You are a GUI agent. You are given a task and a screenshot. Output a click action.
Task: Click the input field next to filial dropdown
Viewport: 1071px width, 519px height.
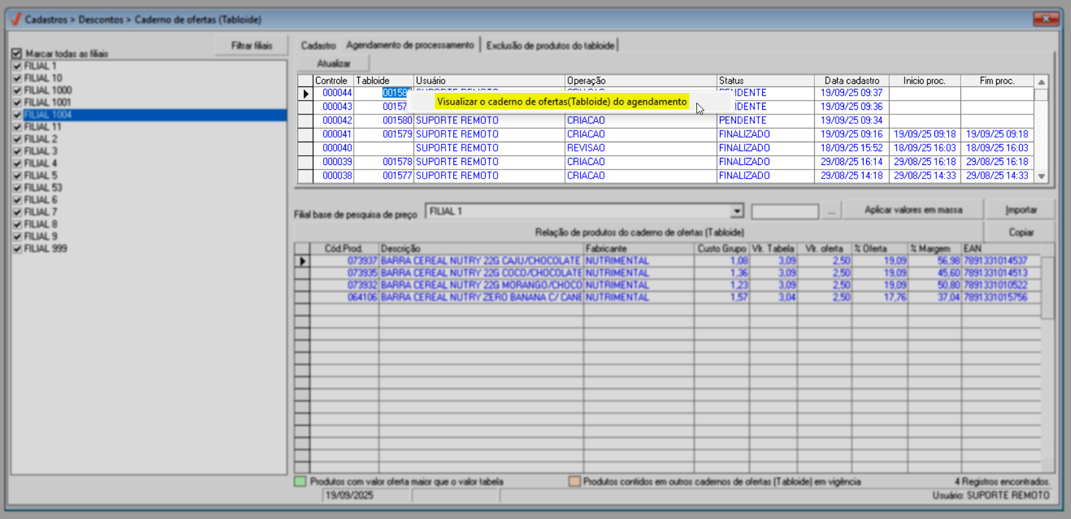(x=784, y=212)
